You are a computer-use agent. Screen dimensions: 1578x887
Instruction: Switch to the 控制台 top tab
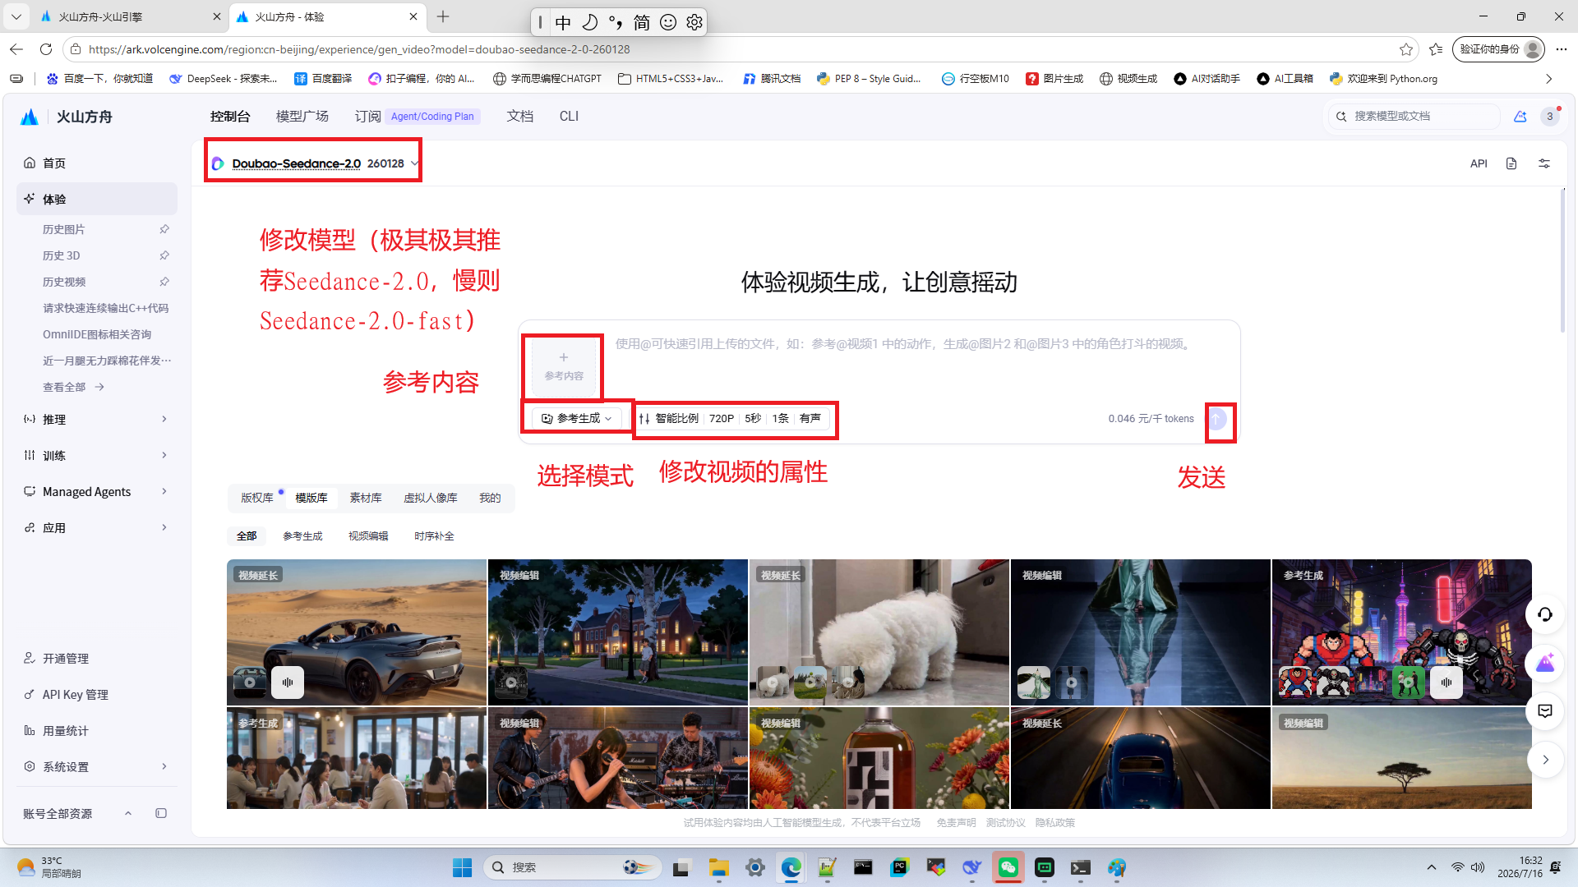click(x=230, y=116)
